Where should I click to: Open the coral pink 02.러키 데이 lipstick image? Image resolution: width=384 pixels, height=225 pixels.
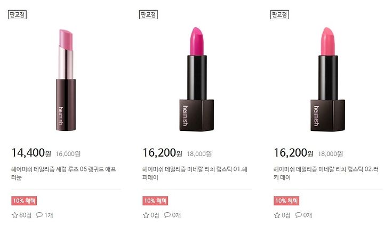point(327,79)
